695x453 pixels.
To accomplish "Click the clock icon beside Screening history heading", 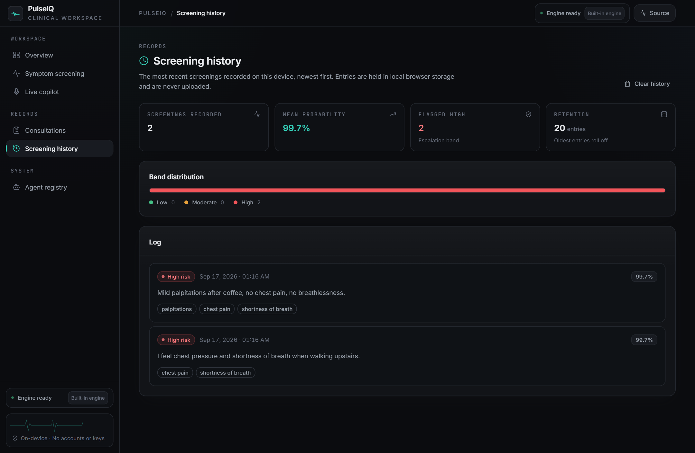I will pos(144,61).
